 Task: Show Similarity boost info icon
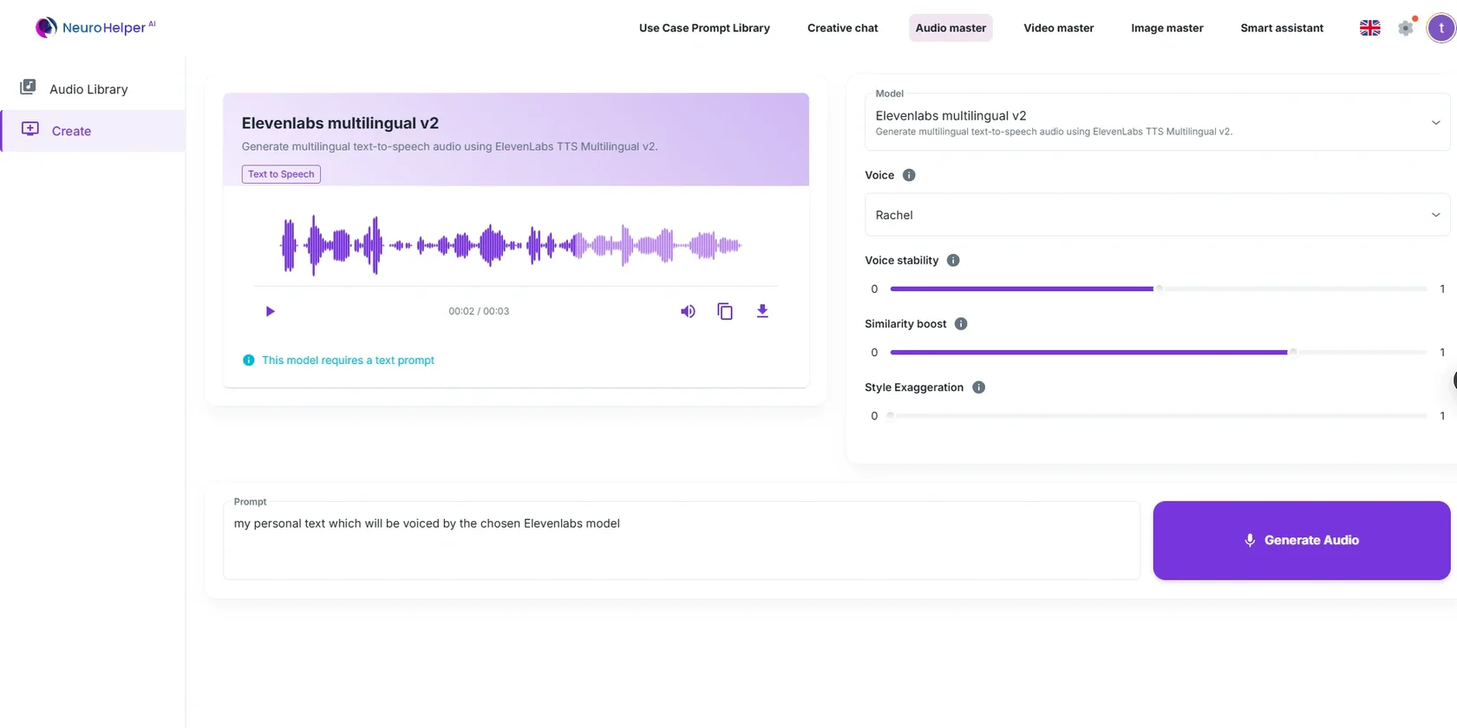click(961, 324)
